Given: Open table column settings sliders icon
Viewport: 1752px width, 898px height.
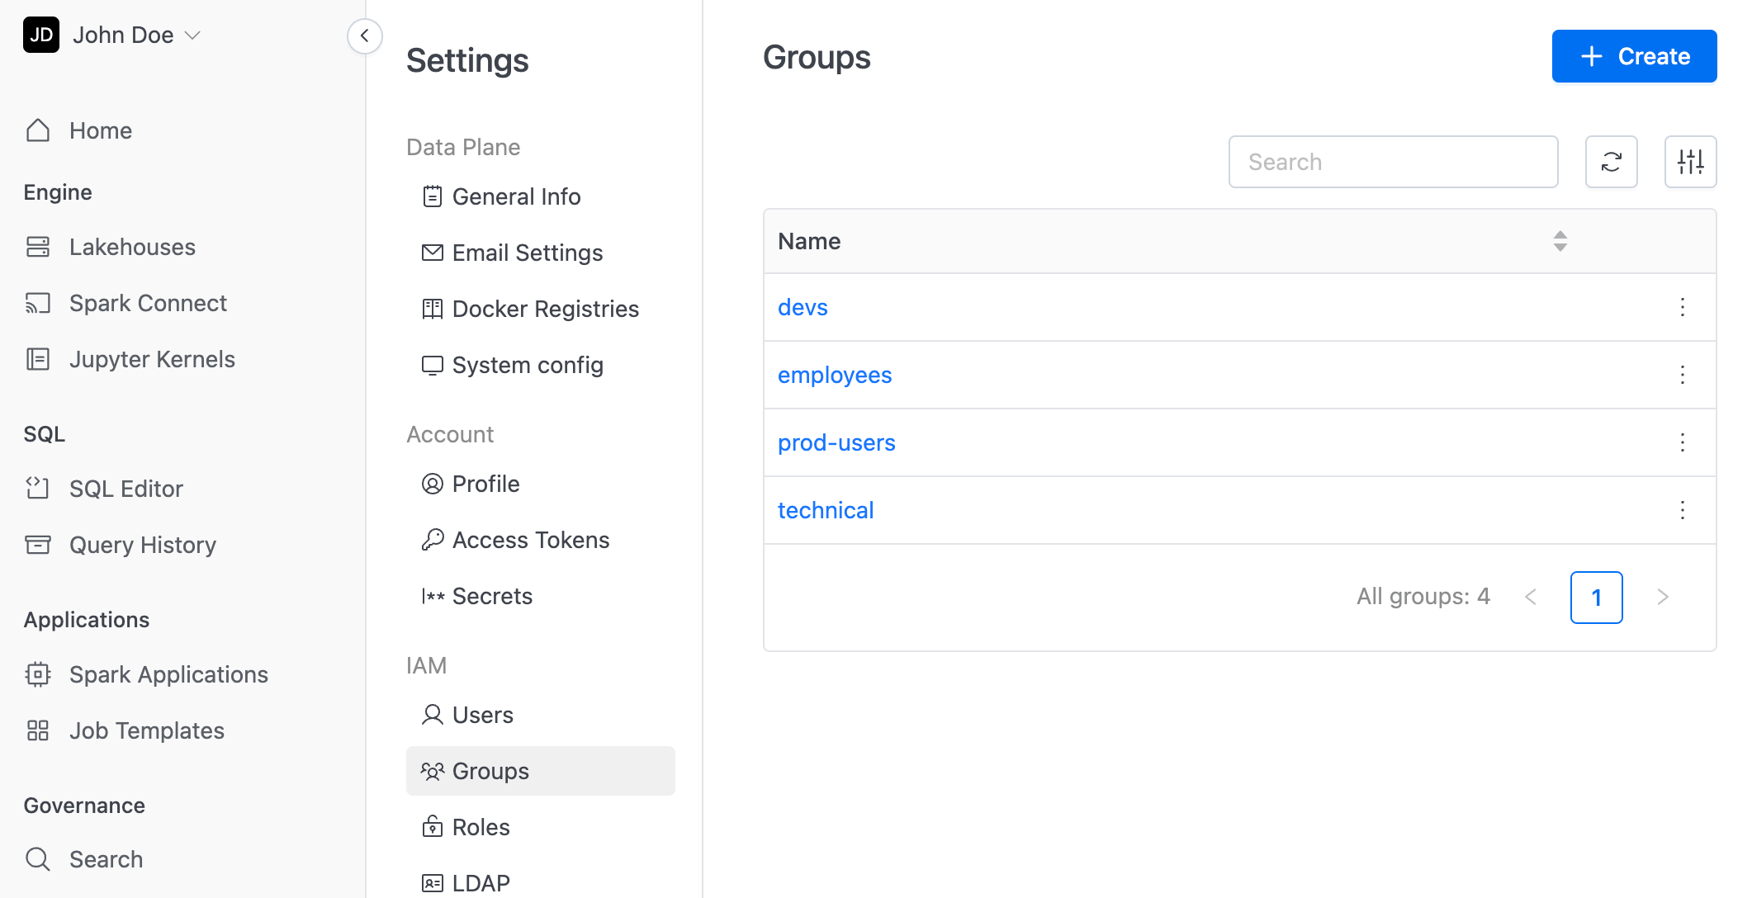Looking at the screenshot, I should [x=1690, y=162].
